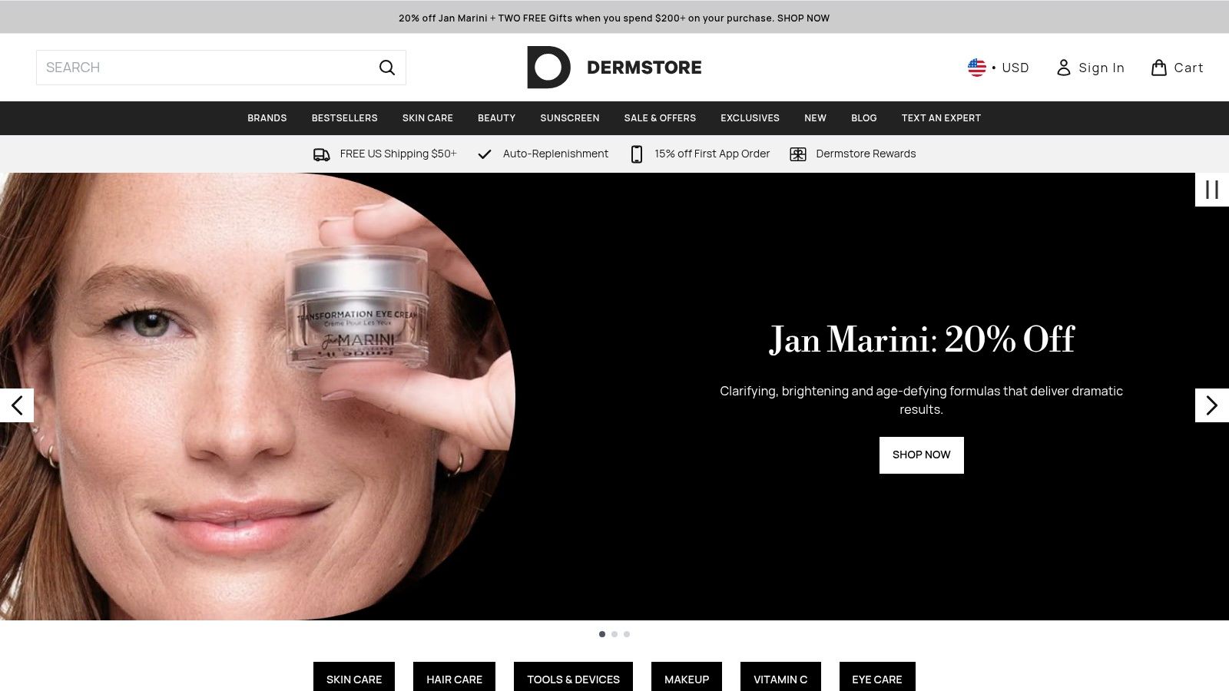Viewport: 1229px width, 691px height.
Task: Click the Vitamin C category button
Action: 780,677
